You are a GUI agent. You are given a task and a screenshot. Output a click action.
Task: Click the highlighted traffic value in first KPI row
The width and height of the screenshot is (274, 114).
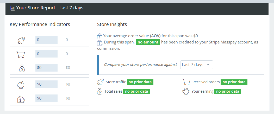(x=46, y=40)
